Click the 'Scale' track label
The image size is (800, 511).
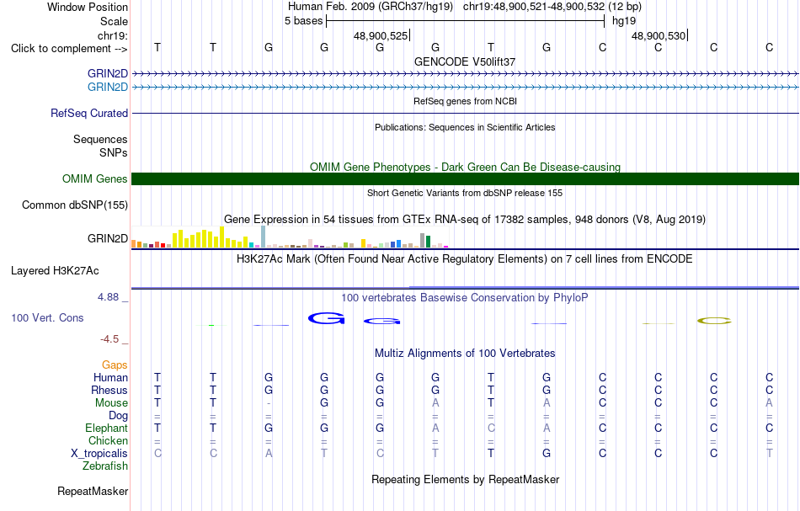coord(114,21)
